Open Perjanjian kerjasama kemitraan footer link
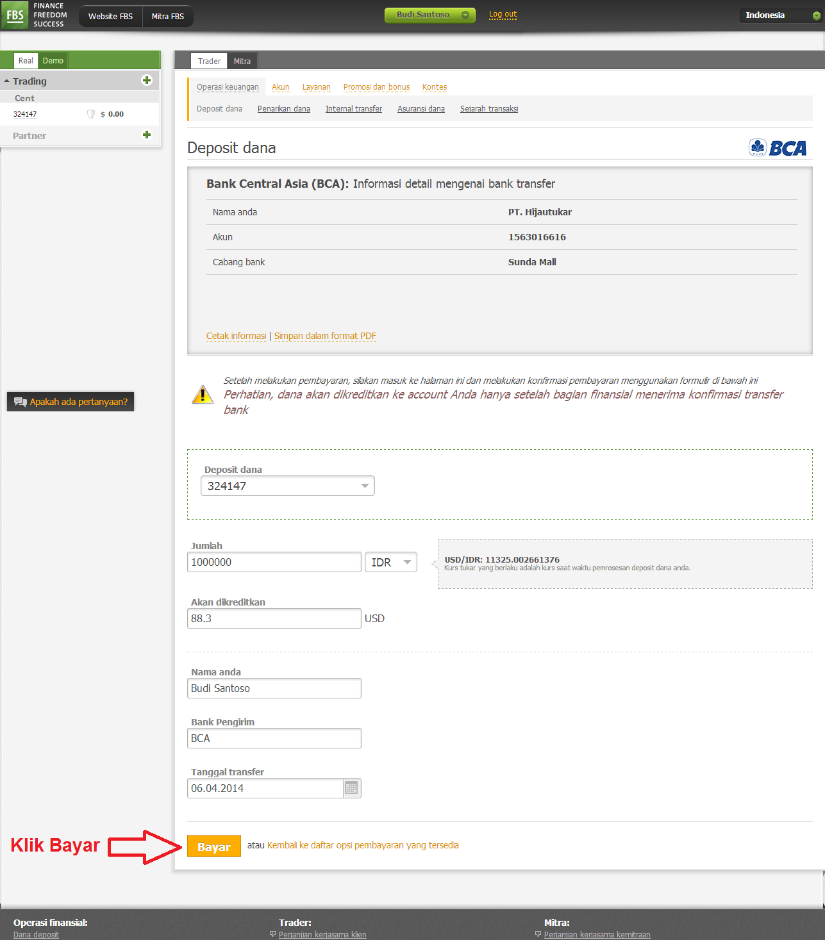825x940 pixels. pyautogui.click(x=597, y=935)
